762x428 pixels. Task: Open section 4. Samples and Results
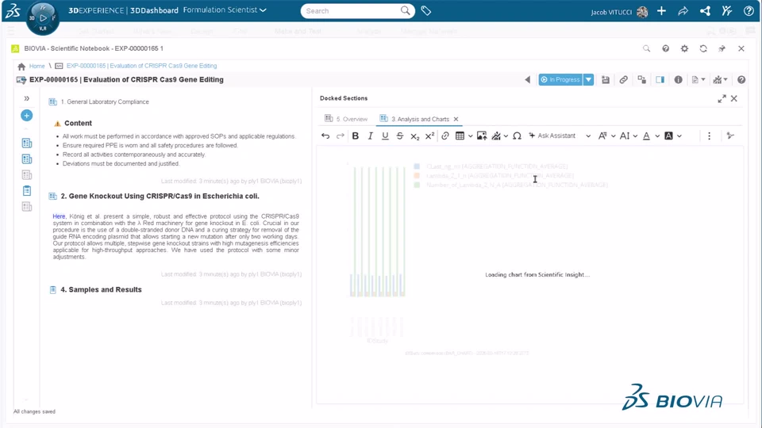(101, 290)
